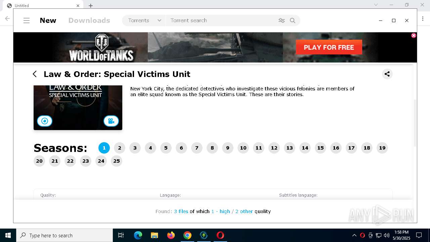
Task: Select season 3
Action: click(135, 148)
